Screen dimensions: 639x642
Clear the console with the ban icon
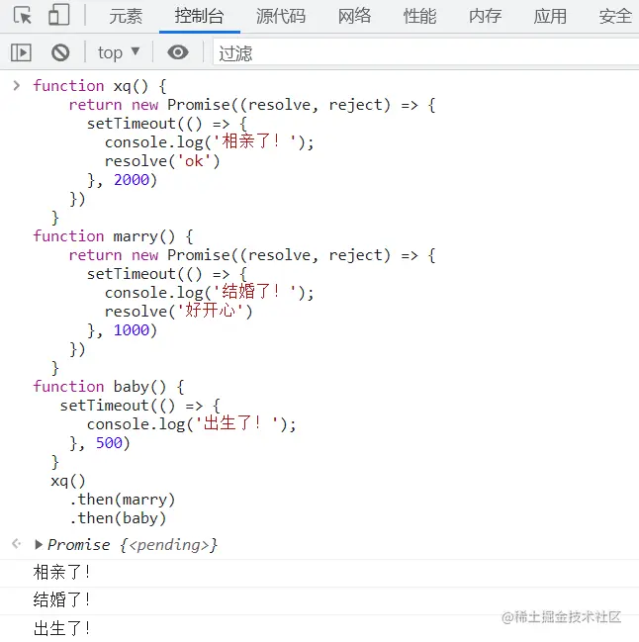60,52
